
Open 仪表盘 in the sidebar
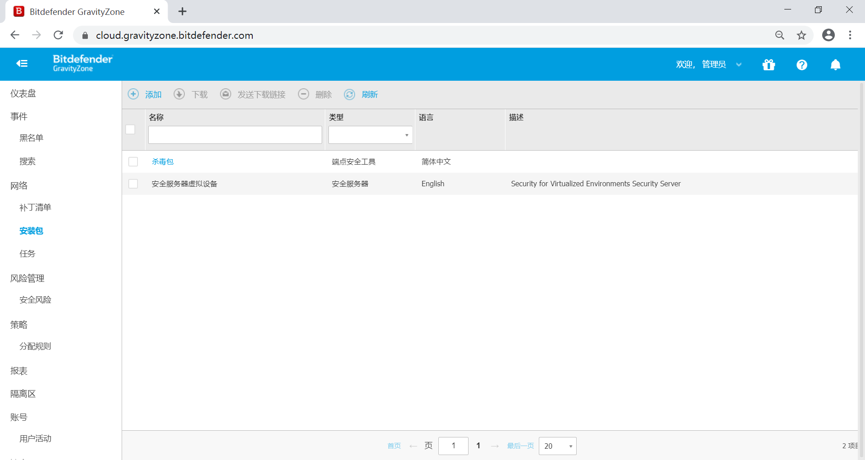point(23,93)
